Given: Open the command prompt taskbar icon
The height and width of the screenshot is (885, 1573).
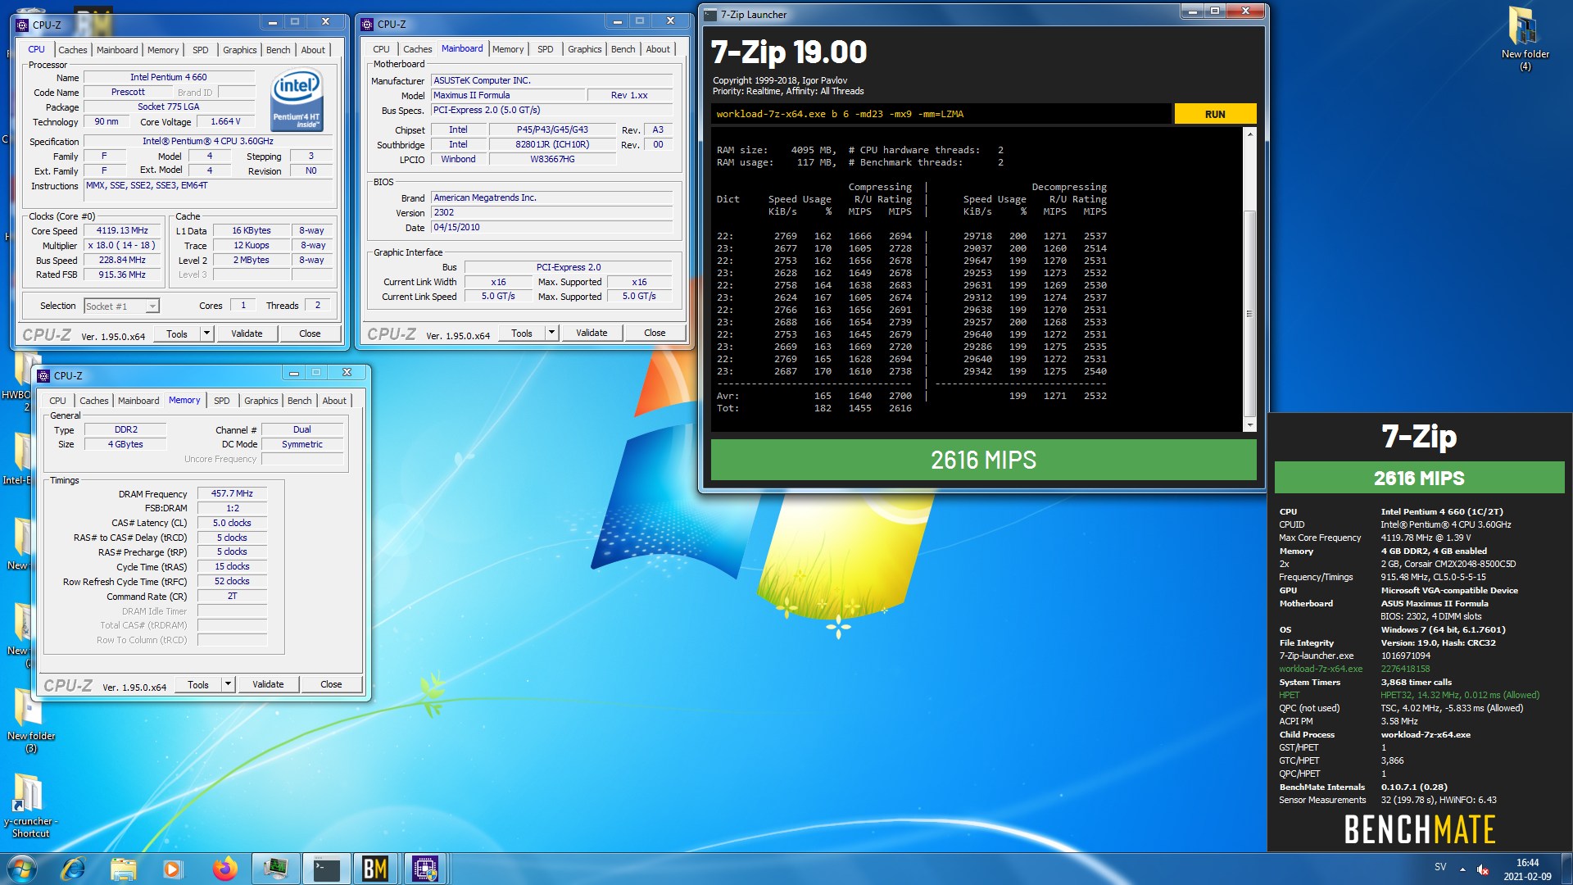Looking at the screenshot, I should coord(326,869).
